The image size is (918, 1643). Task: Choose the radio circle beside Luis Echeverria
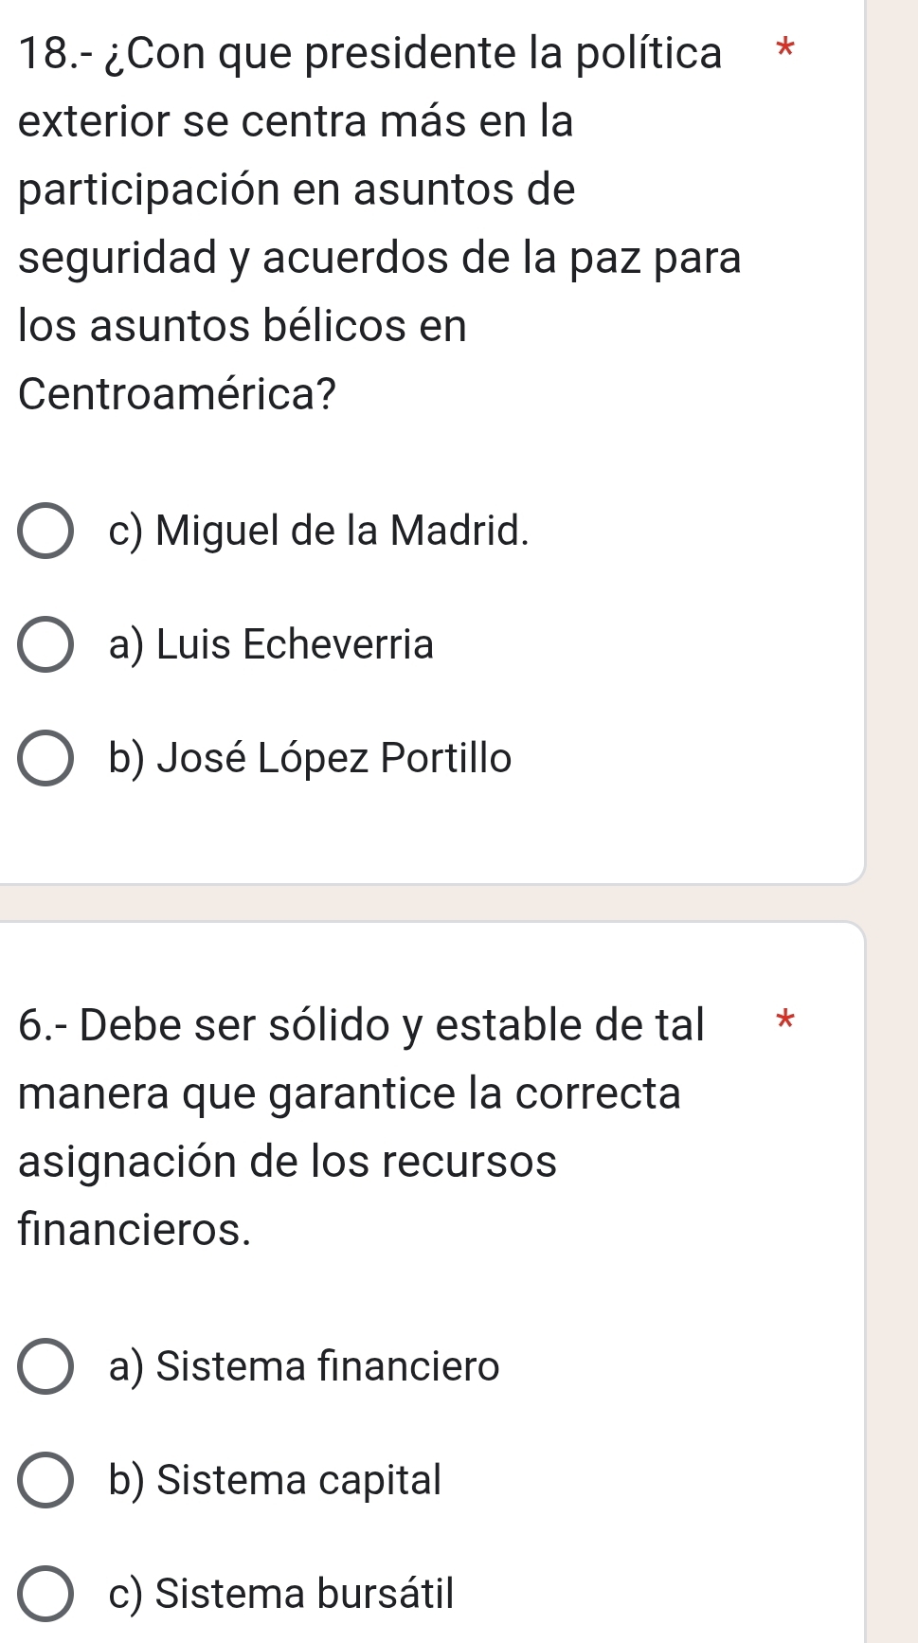point(45,645)
